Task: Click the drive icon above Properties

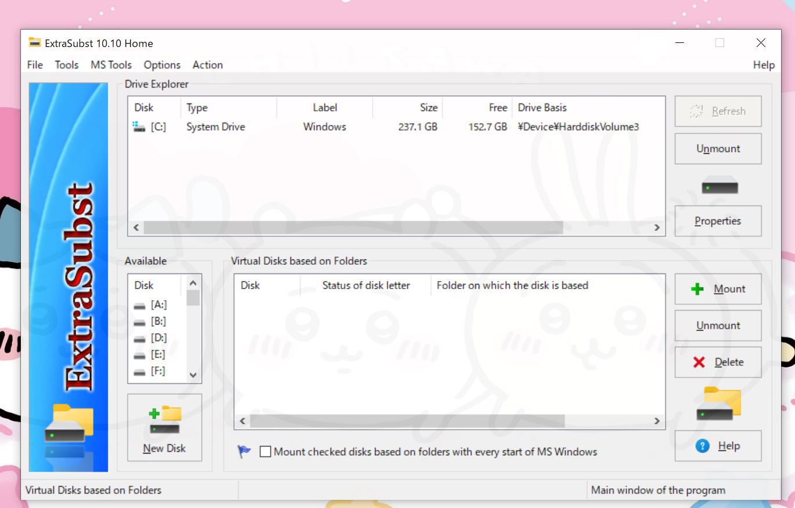Action: (719, 188)
